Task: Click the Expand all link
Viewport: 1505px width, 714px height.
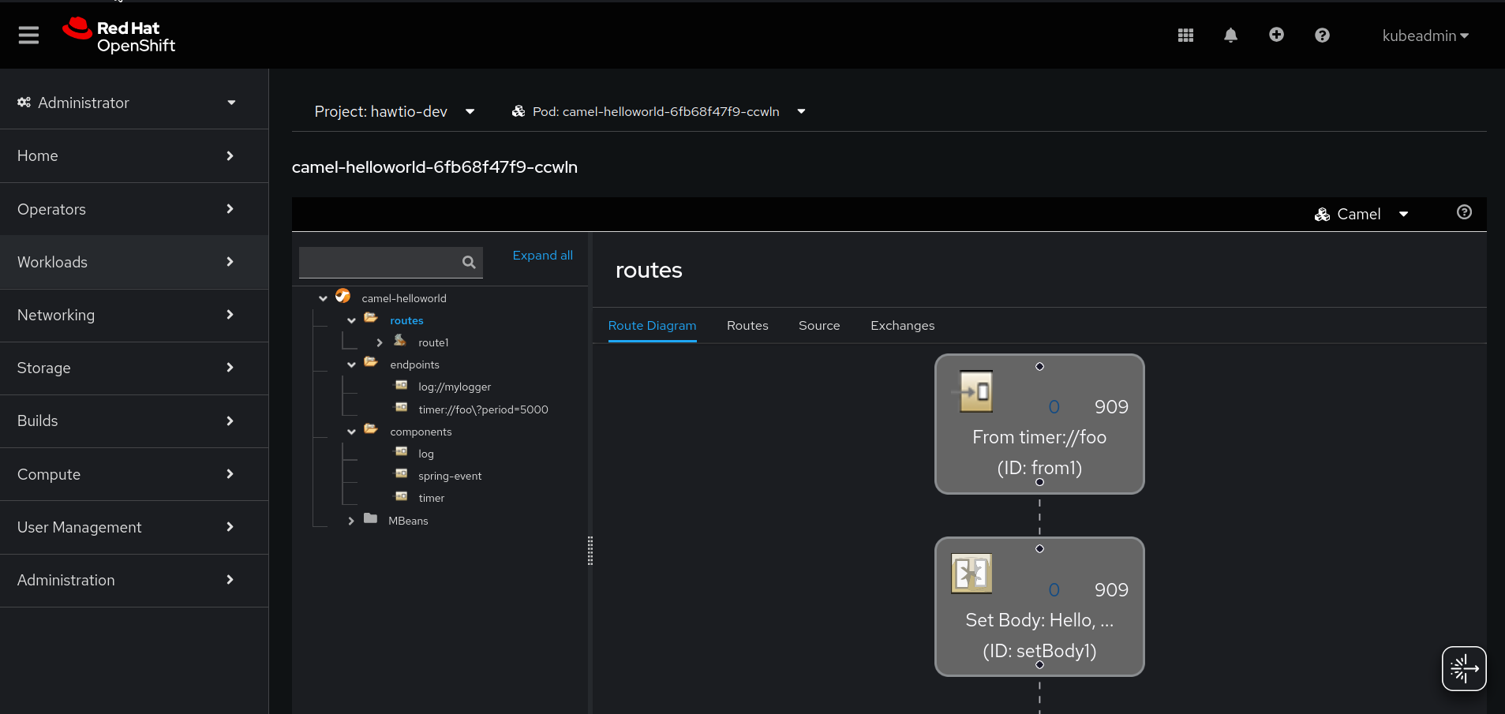Action: pos(543,255)
